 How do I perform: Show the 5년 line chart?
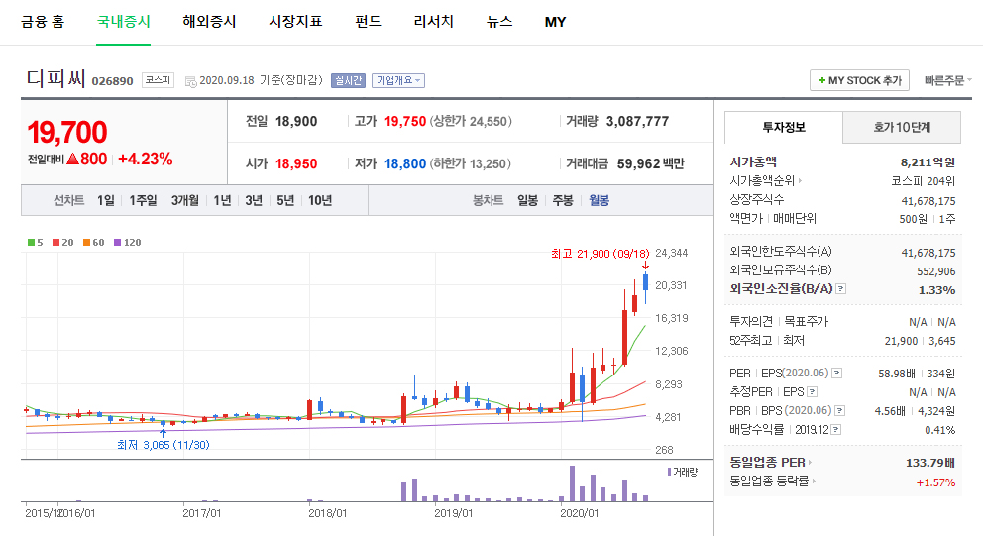click(285, 200)
